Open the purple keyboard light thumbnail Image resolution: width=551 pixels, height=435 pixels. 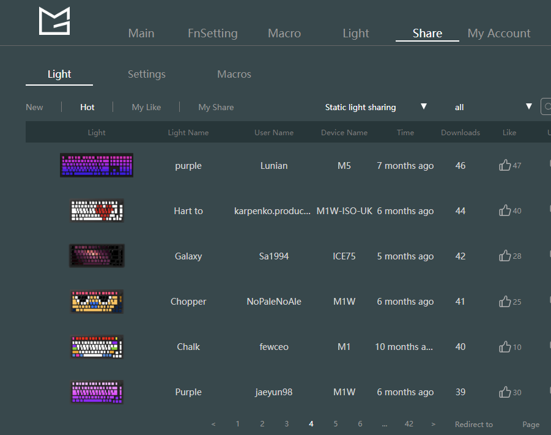(97, 165)
